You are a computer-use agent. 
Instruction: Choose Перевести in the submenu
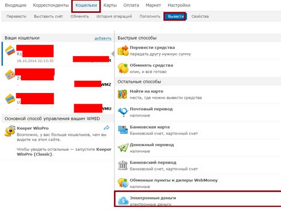16,16
